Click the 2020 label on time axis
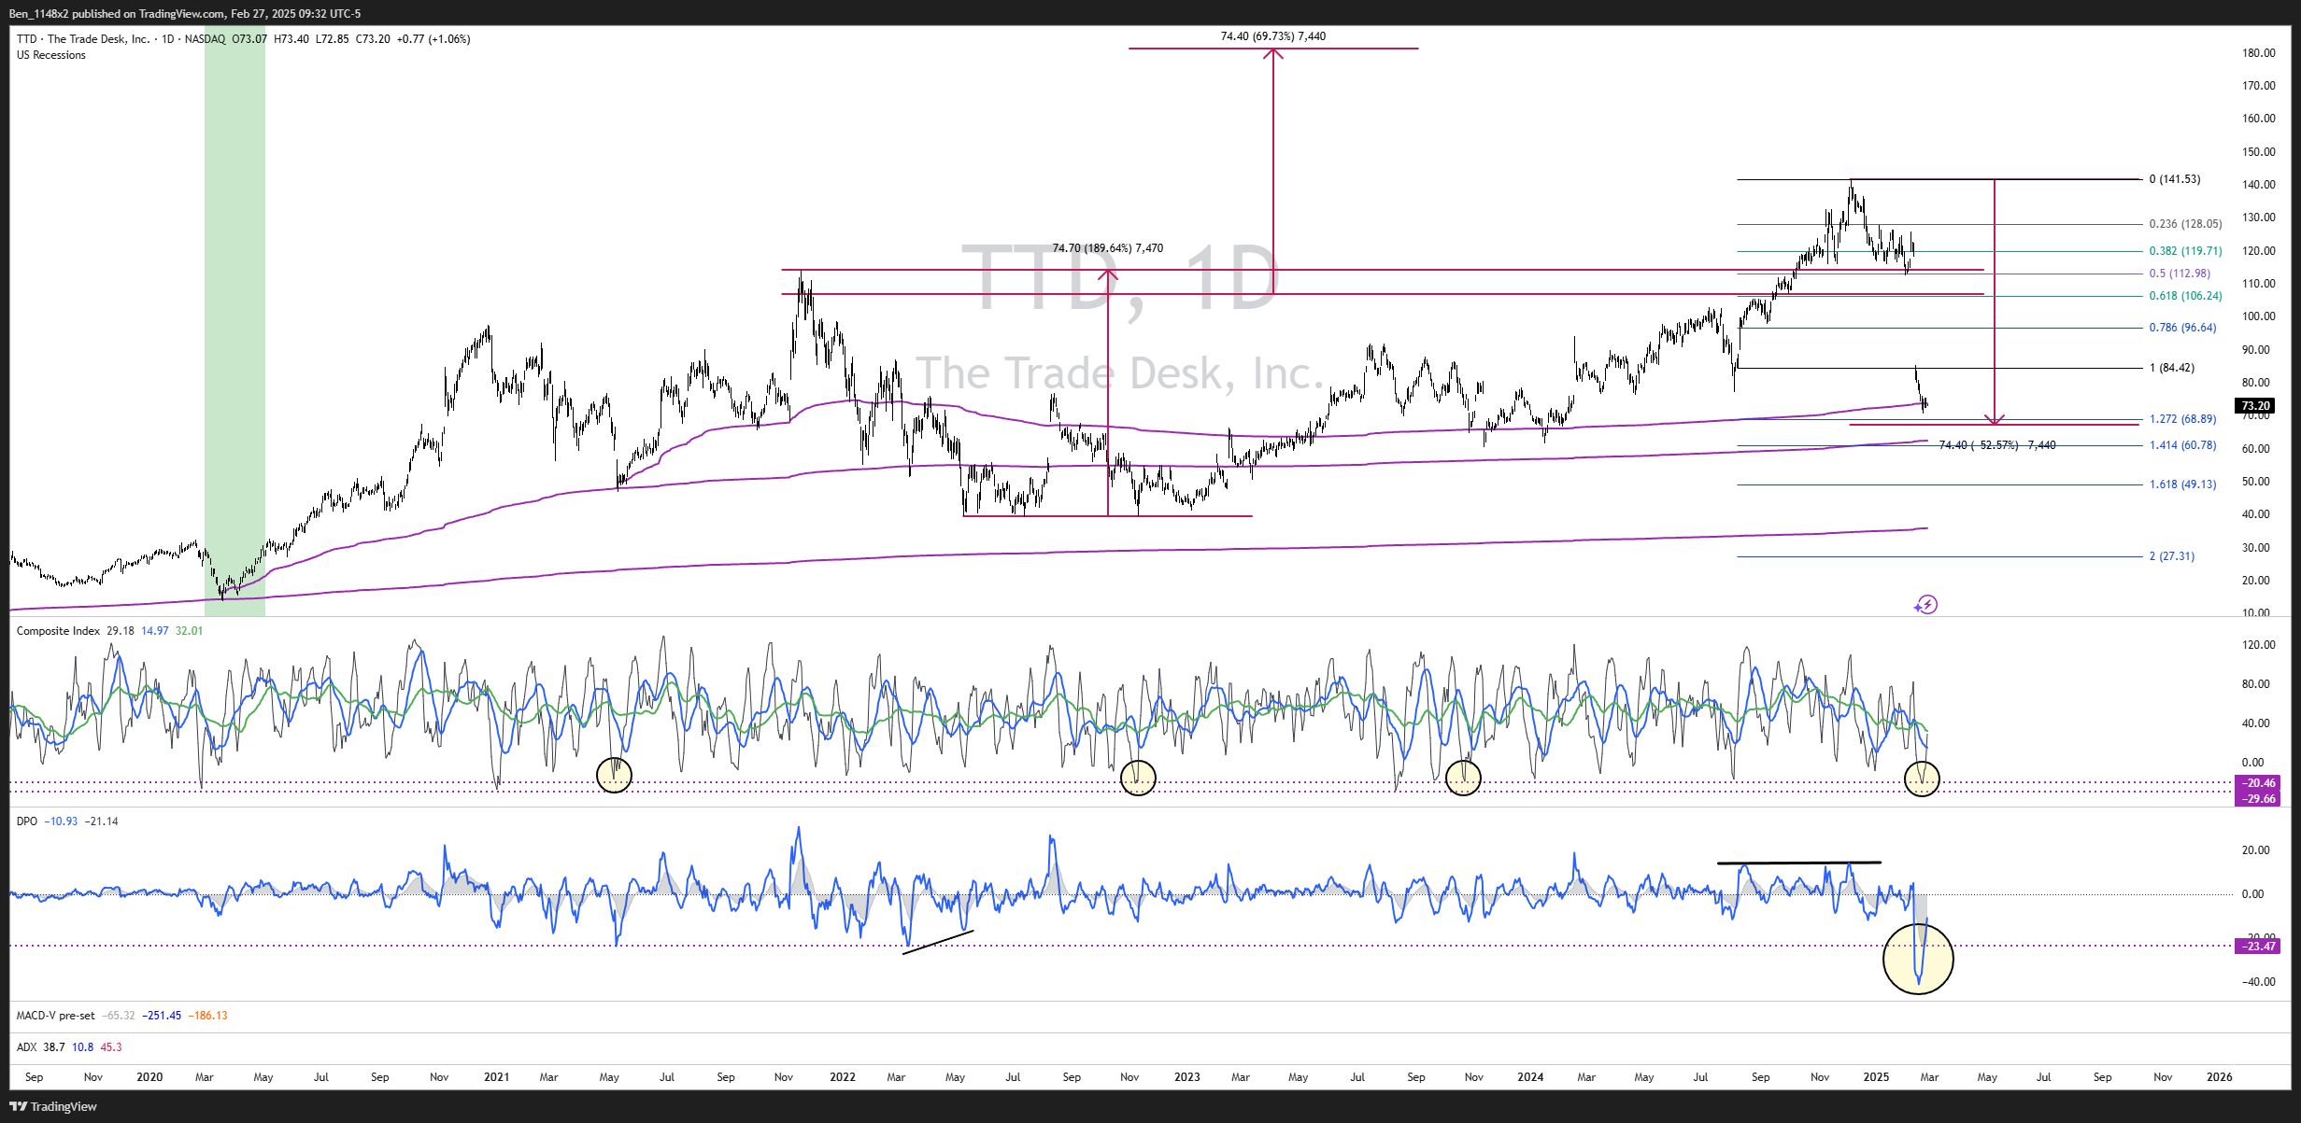 [149, 1077]
